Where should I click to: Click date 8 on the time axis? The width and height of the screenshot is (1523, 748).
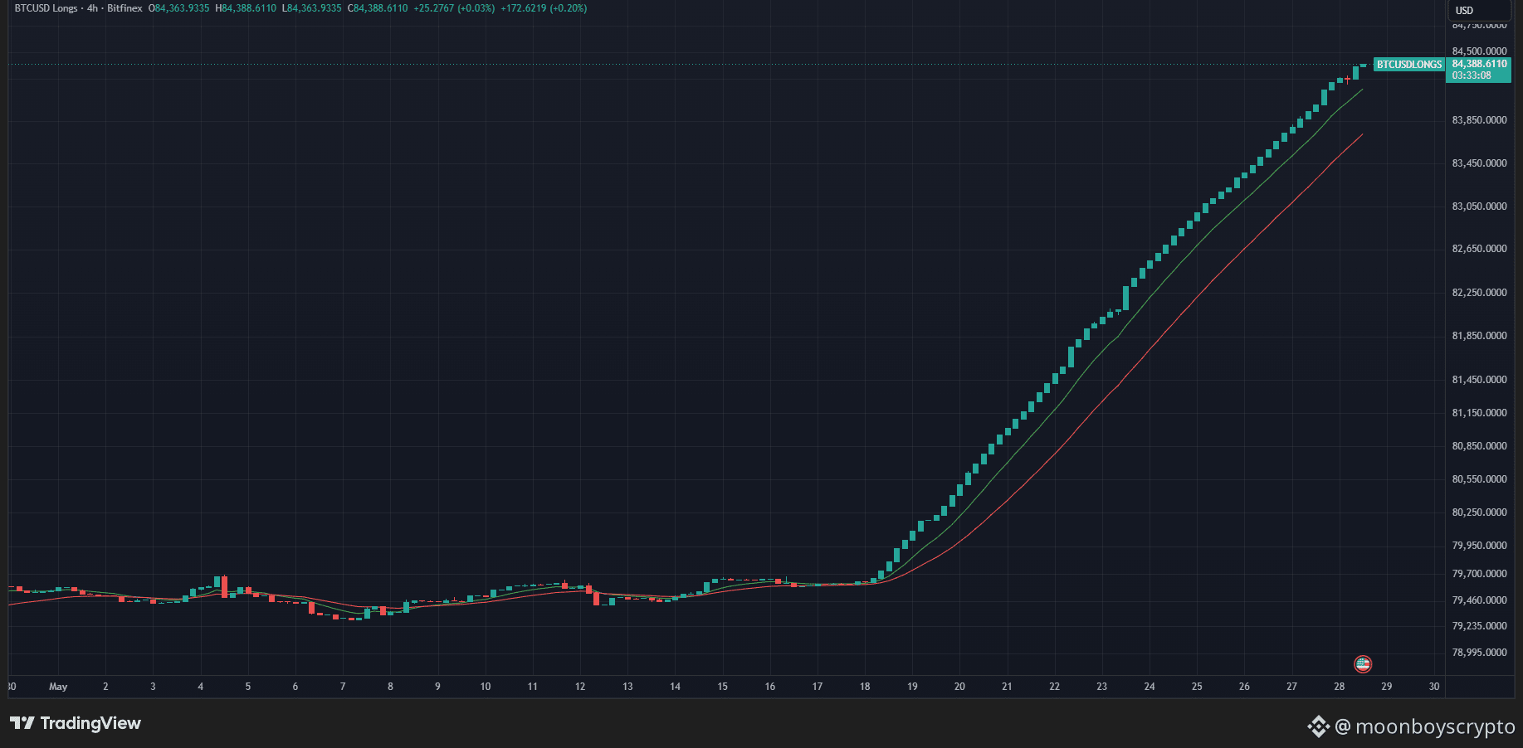point(390,687)
